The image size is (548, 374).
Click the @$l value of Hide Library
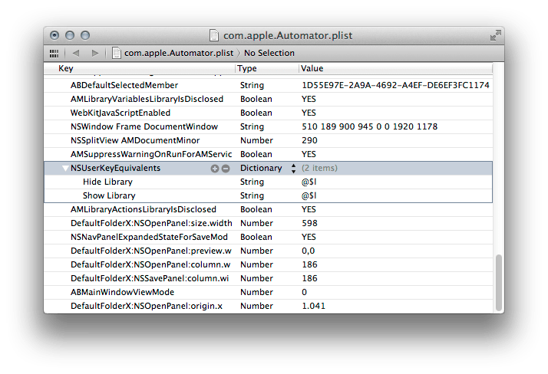coord(309,182)
